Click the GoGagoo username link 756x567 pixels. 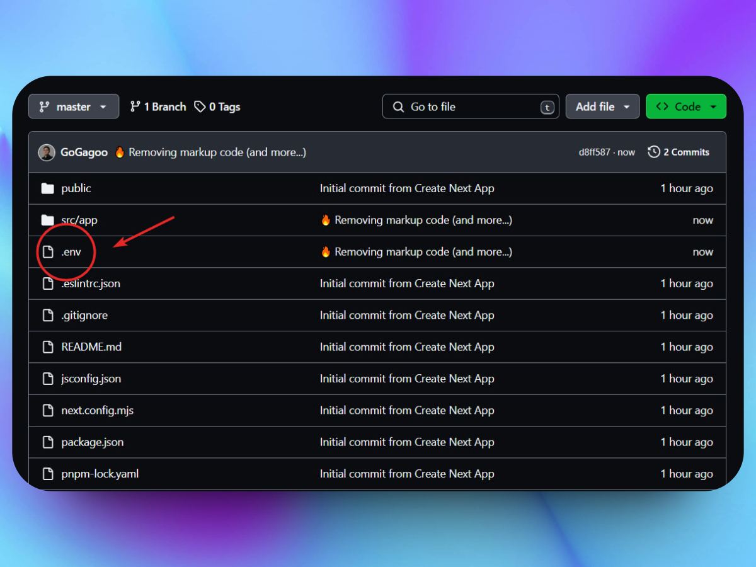tap(84, 152)
